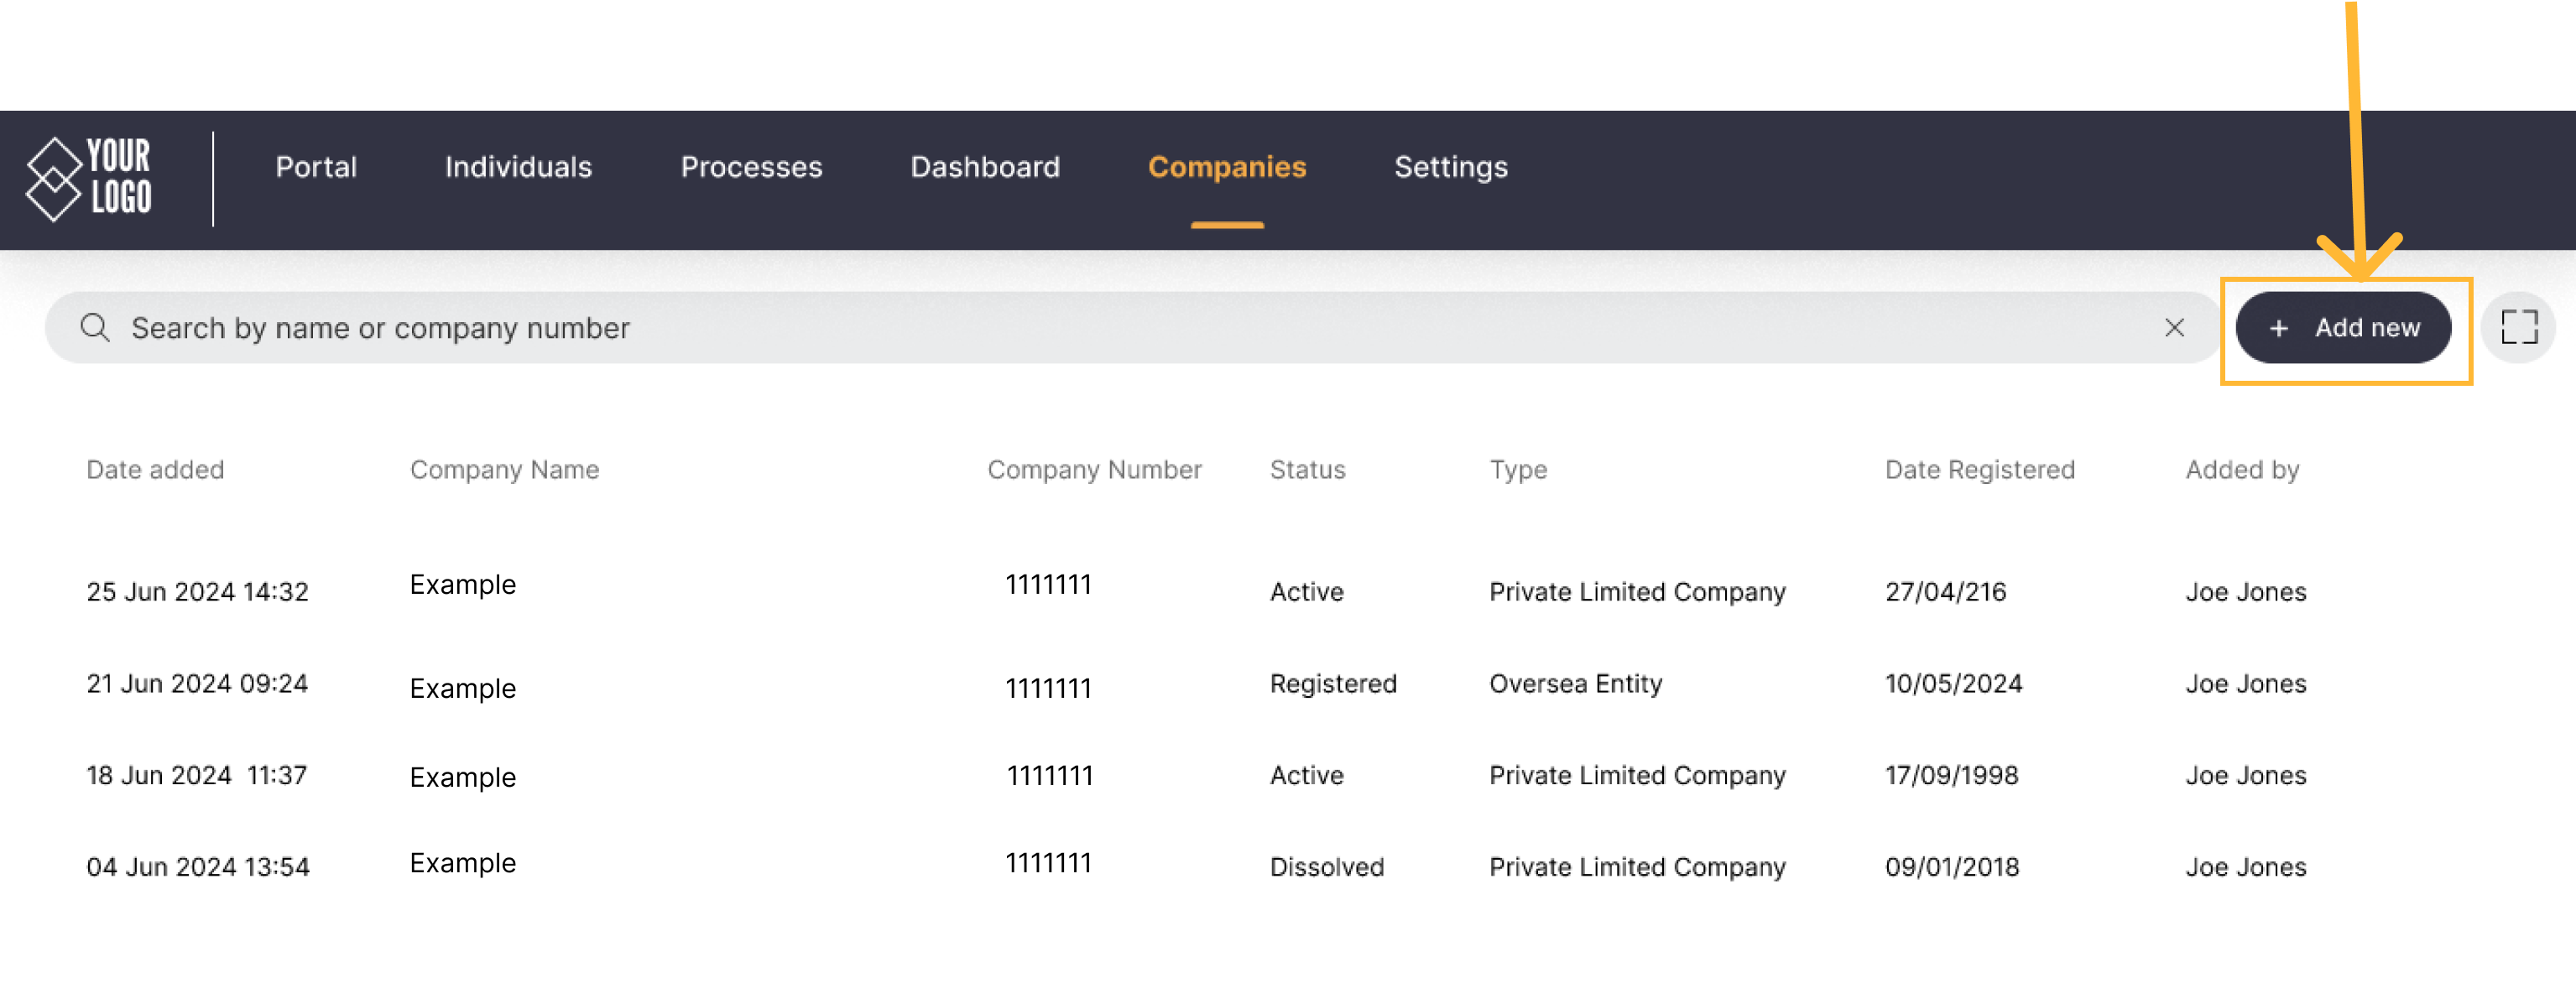Go to the Processes tab
Viewport: 2576px width, 983px height.
751,167
